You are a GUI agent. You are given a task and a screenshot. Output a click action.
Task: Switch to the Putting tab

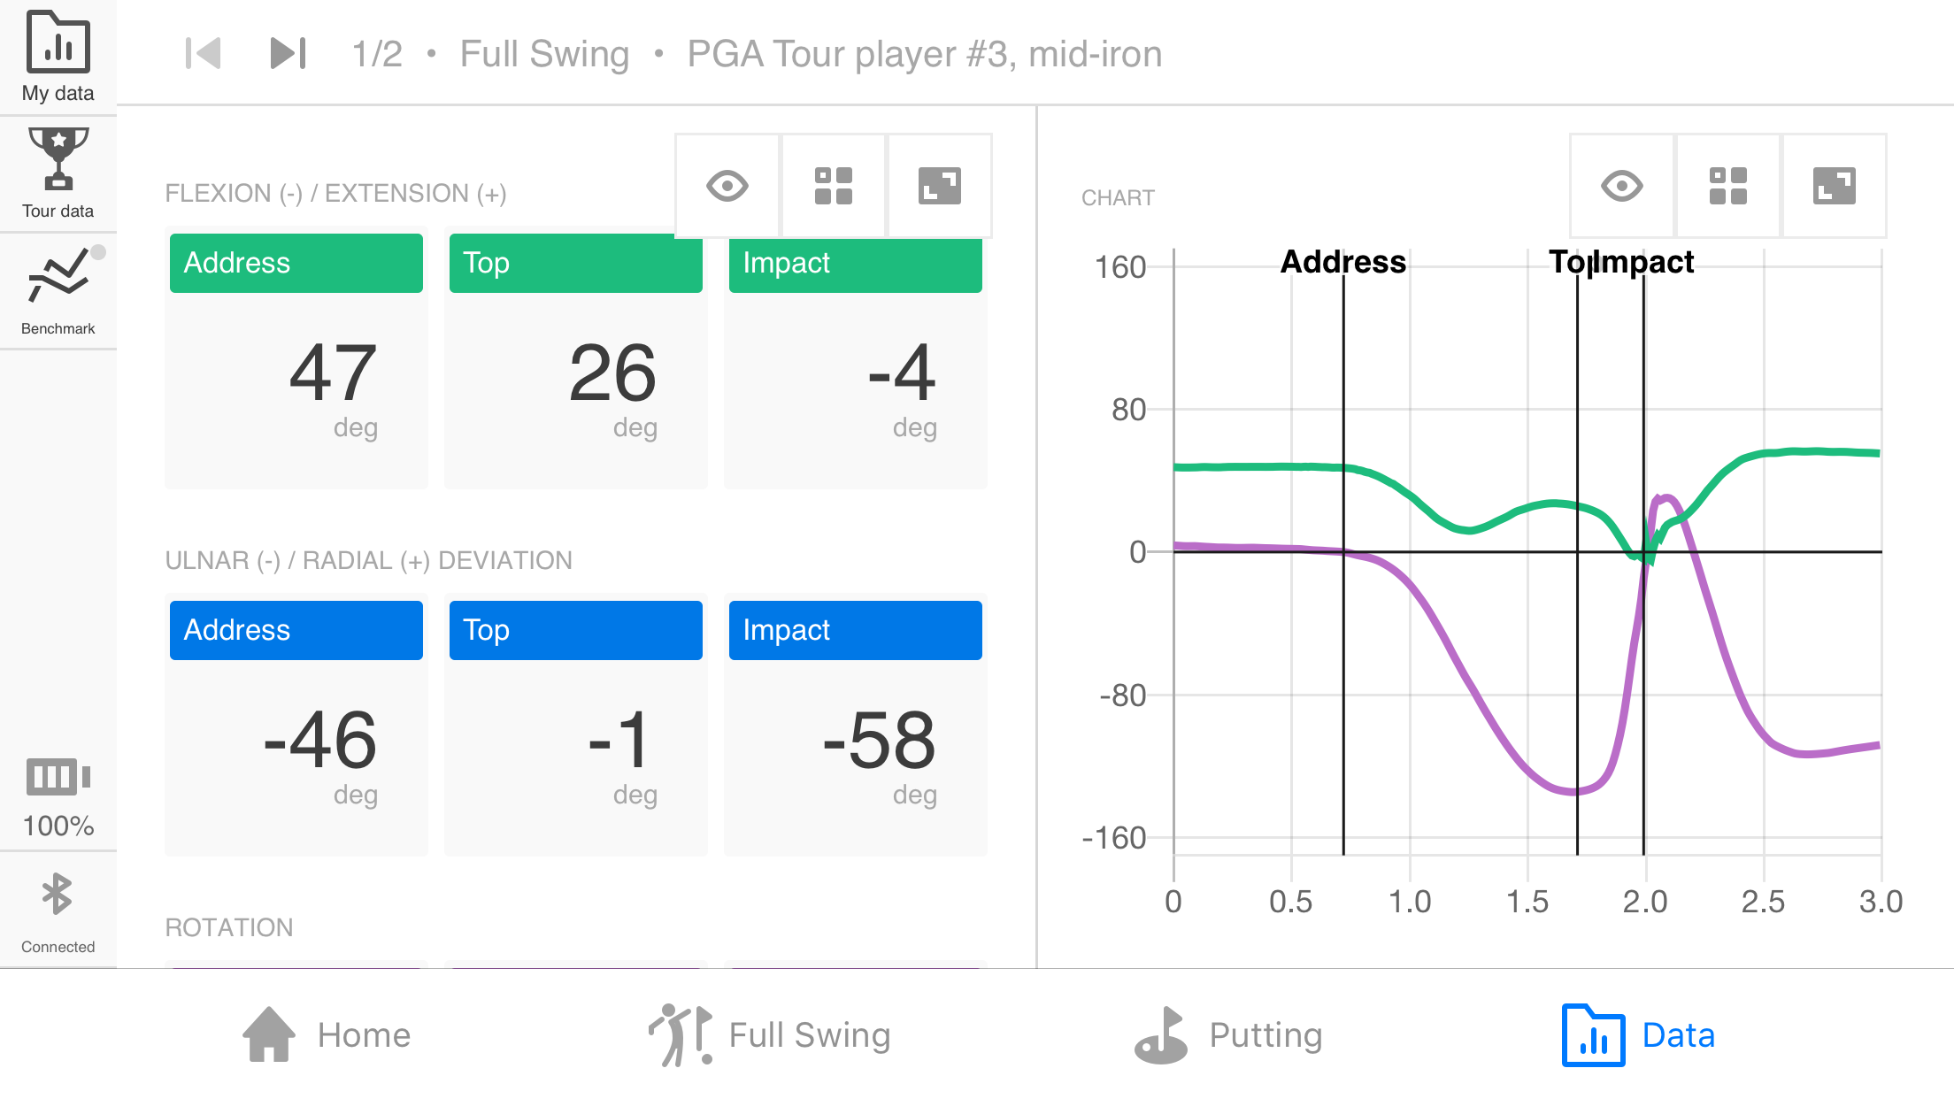1228,1034
